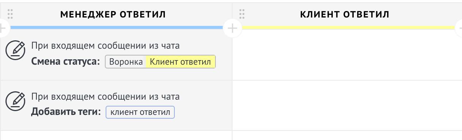Open the yellow Клиент ответил status chip
The image size is (462, 140).
(x=181, y=62)
